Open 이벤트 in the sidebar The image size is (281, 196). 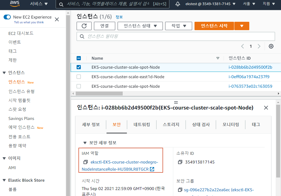click(15, 42)
